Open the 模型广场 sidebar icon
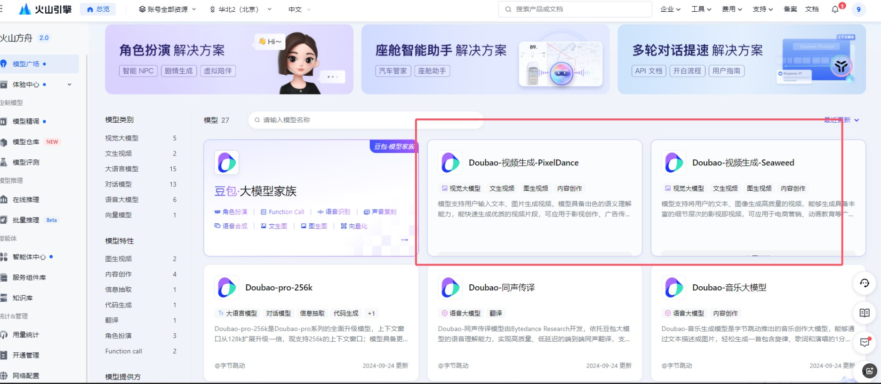The width and height of the screenshot is (881, 384). coord(4,64)
